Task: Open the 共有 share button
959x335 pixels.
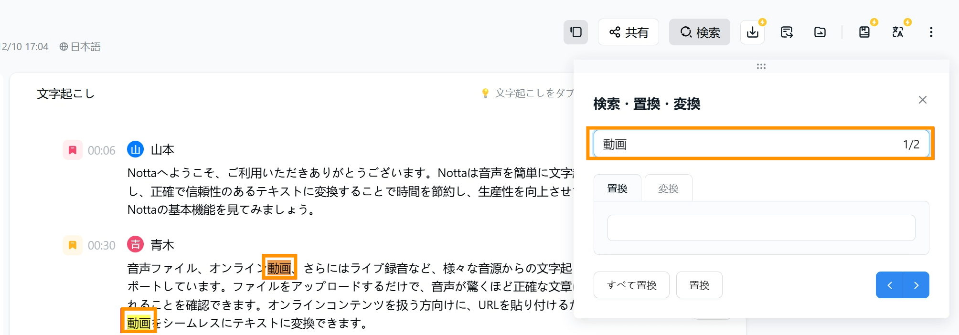Action: tap(629, 32)
